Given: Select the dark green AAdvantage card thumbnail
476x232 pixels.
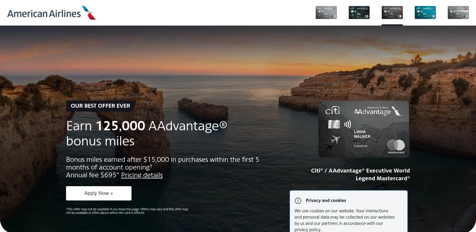Looking at the screenshot, I should tap(359, 12).
